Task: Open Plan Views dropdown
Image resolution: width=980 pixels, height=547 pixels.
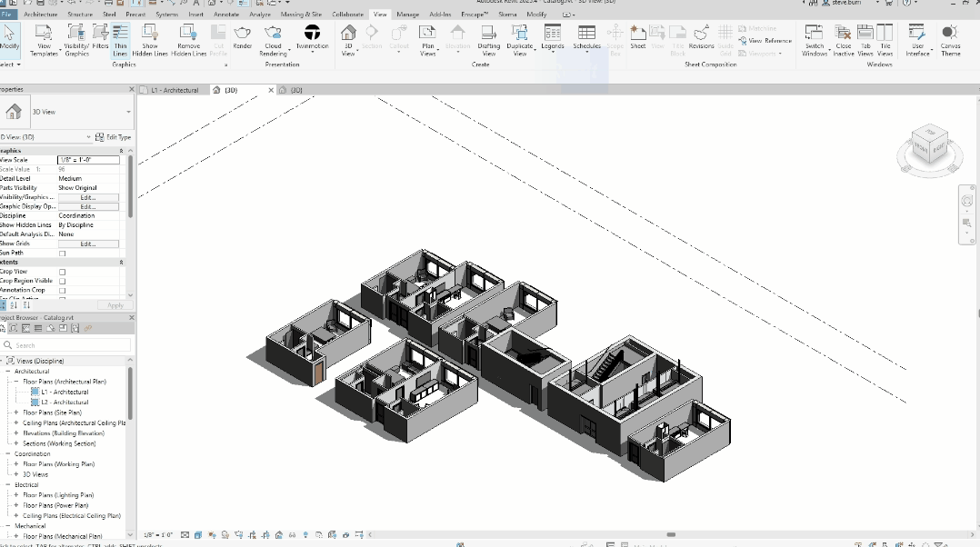Action: coord(427,41)
